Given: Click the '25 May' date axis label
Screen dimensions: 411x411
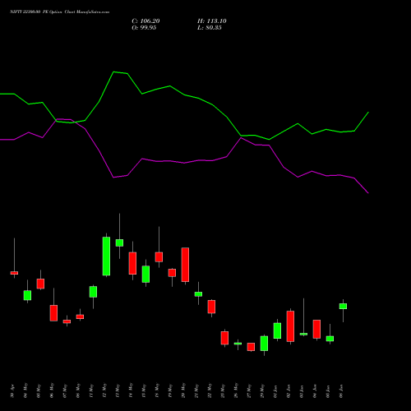Looking at the screenshot, I should pyautogui.click(x=223, y=390).
